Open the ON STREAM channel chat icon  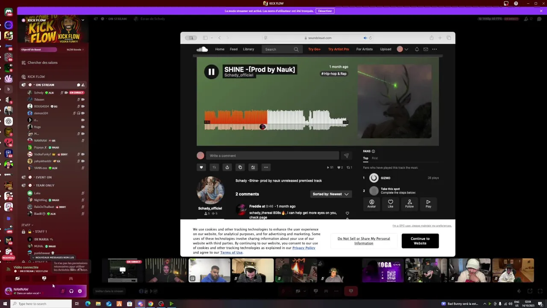pos(78,85)
